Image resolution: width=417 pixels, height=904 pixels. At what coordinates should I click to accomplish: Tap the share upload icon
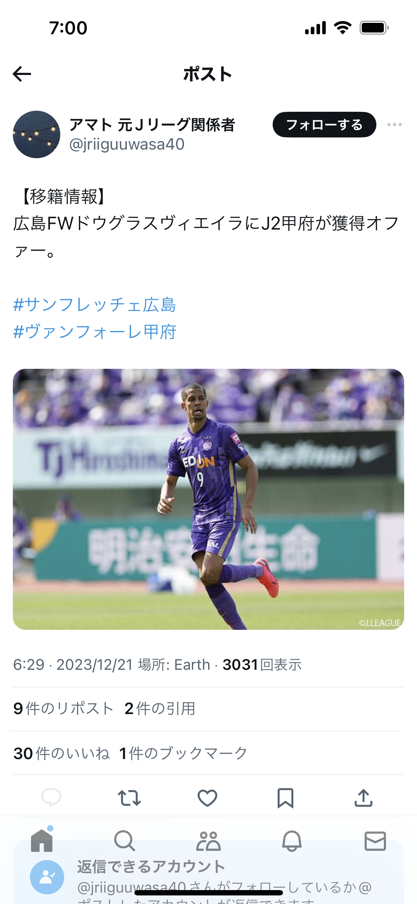[x=364, y=798]
